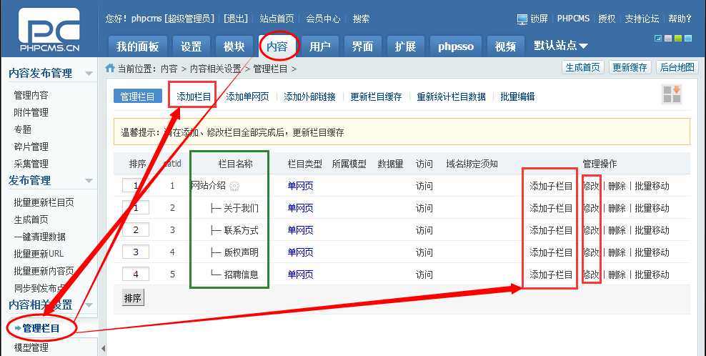Image resolution: width=706 pixels, height=356 pixels.
Task: Open the 授权 link
Action: (x=607, y=19)
